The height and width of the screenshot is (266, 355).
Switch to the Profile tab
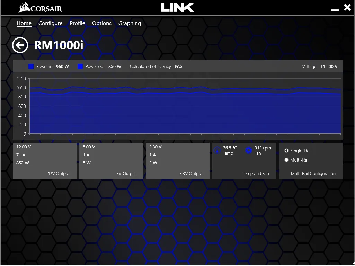[x=78, y=23]
